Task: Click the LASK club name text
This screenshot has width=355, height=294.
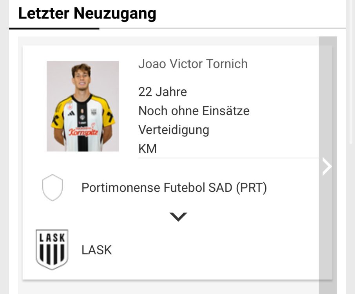Action: (96, 250)
